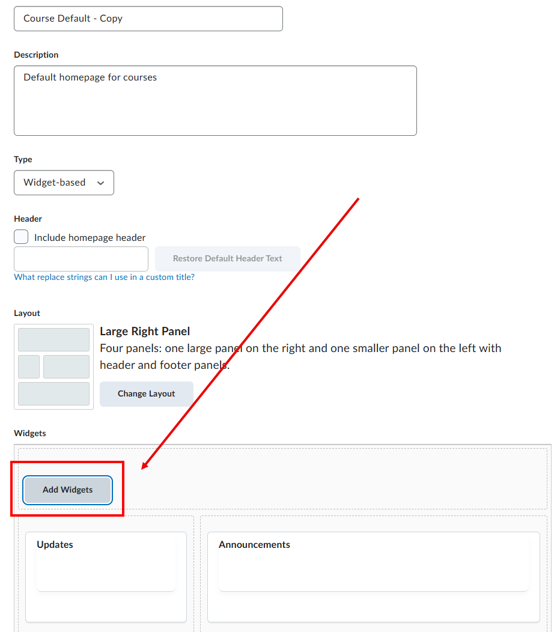
Task: Click the empty custom header text field
Action: tap(81, 258)
